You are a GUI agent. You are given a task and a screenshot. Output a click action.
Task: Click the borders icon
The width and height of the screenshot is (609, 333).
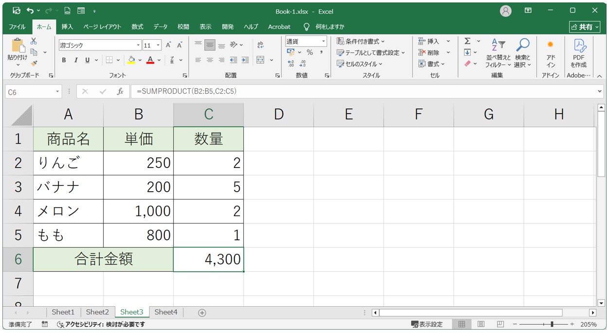click(x=109, y=60)
